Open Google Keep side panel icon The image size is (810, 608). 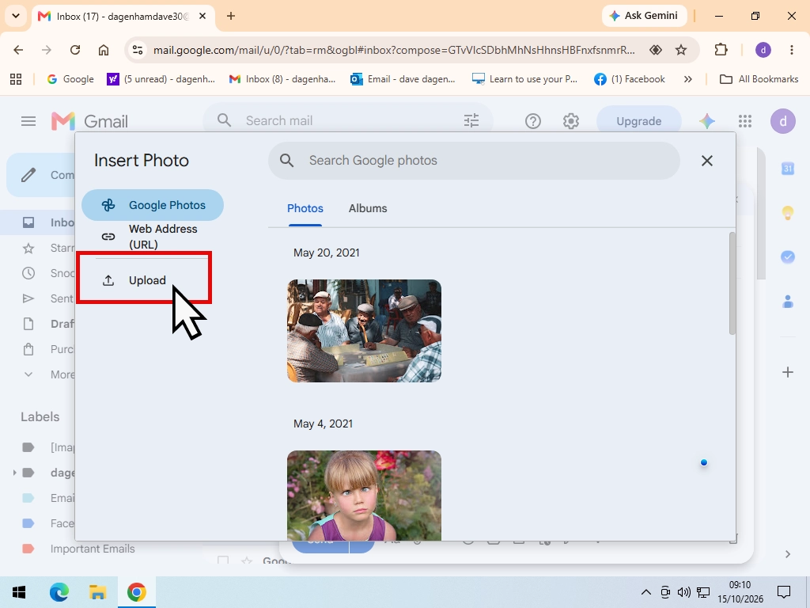(x=787, y=212)
